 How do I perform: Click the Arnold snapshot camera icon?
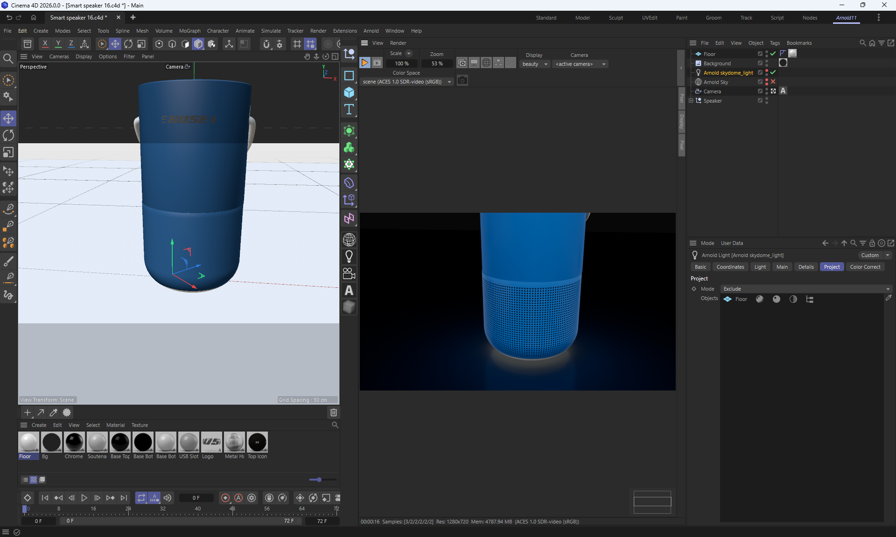coord(462,81)
